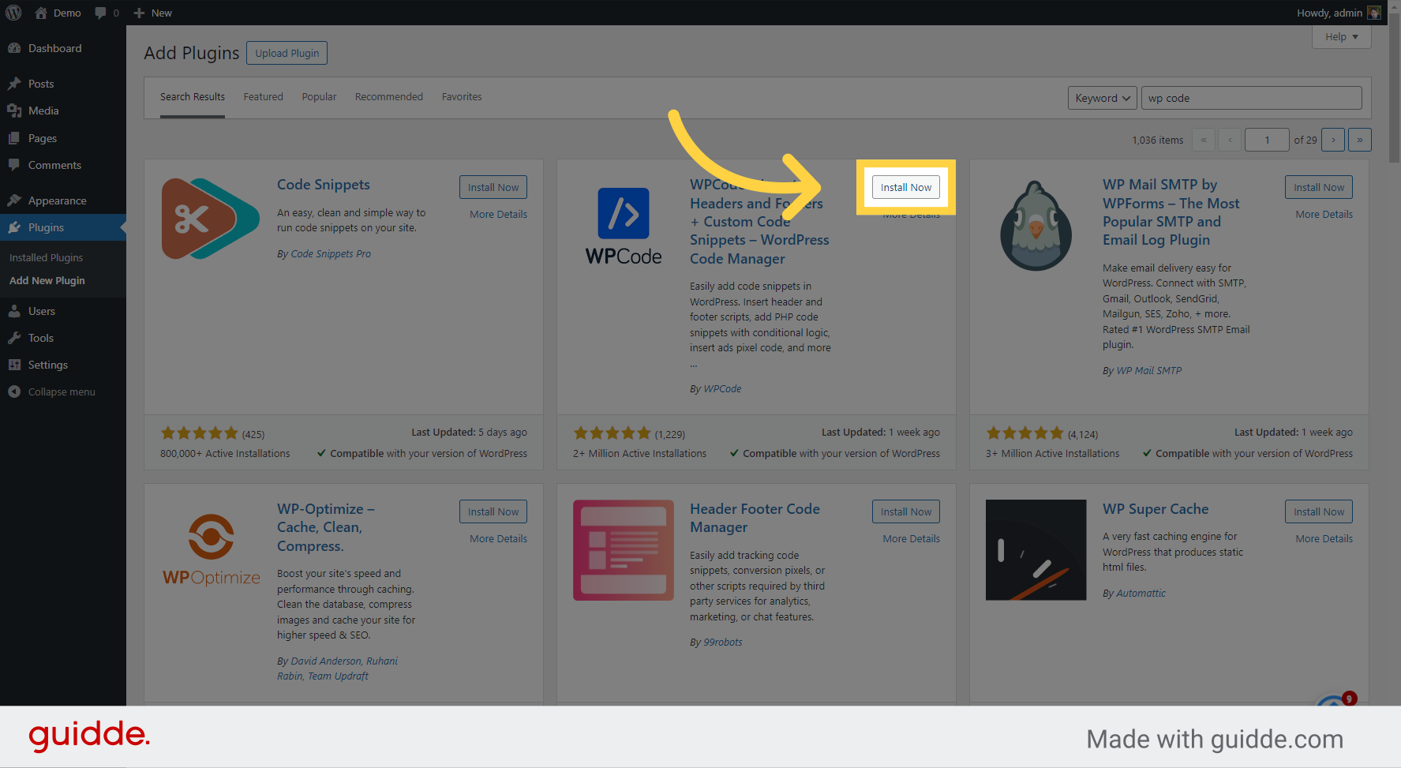Expand the Help dropdown
The height and width of the screenshot is (768, 1401).
1341,36
